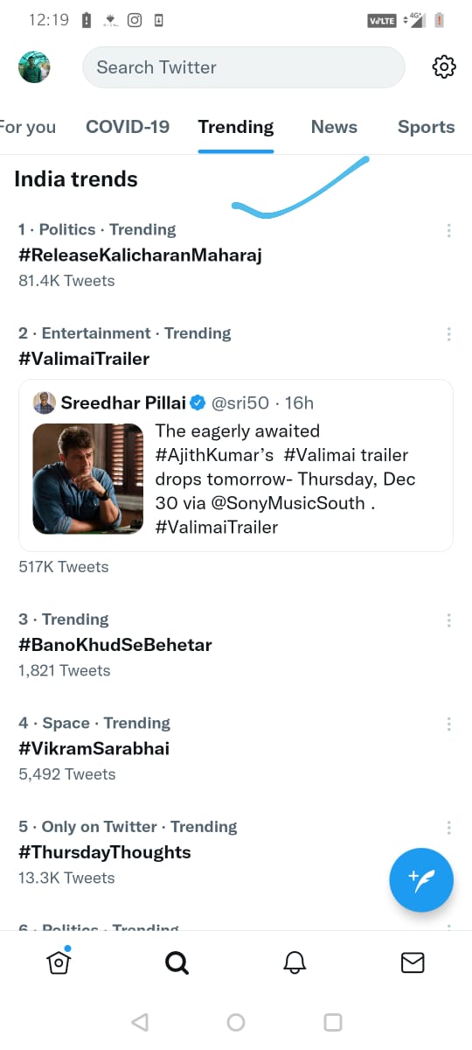Switch to the Sports tab

click(426, 127)
